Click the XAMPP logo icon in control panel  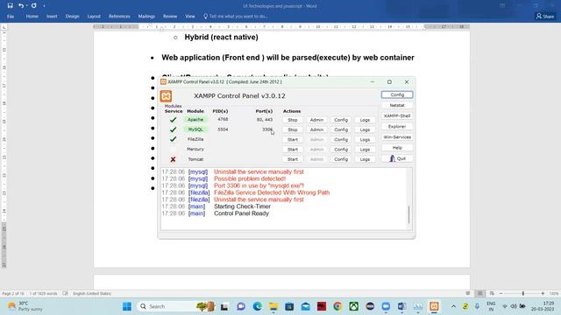[x=166, y=96]
